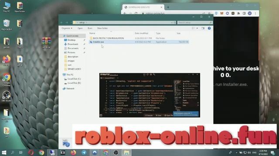Sort files by Name column

click(x=92, y=33)
